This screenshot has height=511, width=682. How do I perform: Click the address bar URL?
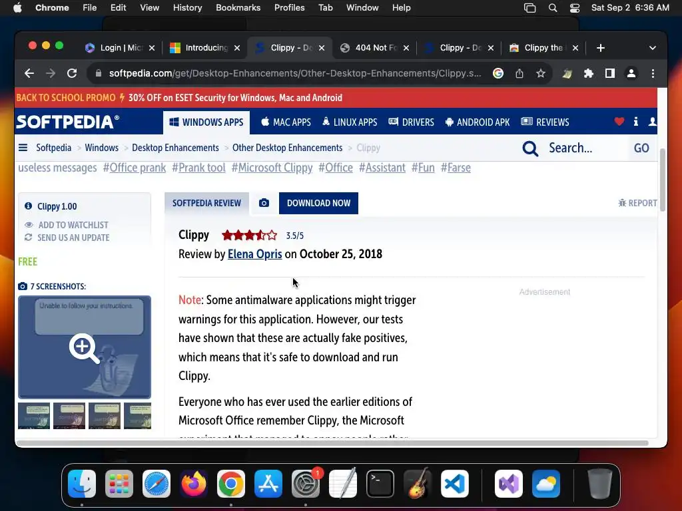click(295, 73)
